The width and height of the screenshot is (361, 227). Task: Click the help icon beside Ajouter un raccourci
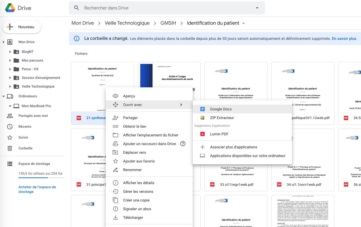pos(183,144)
